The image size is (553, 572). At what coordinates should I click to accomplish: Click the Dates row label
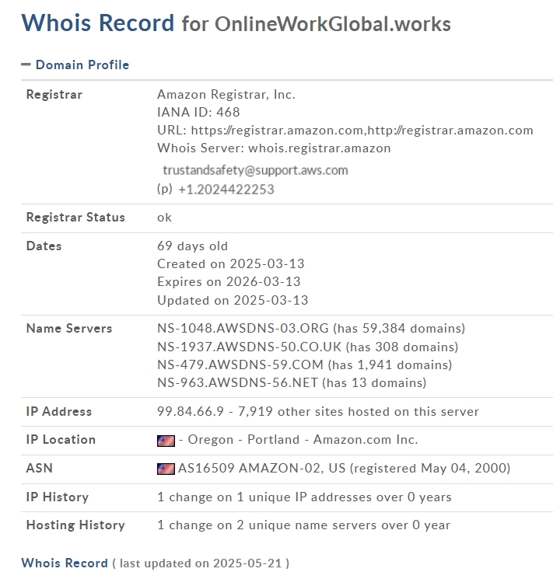coord(44,246)
